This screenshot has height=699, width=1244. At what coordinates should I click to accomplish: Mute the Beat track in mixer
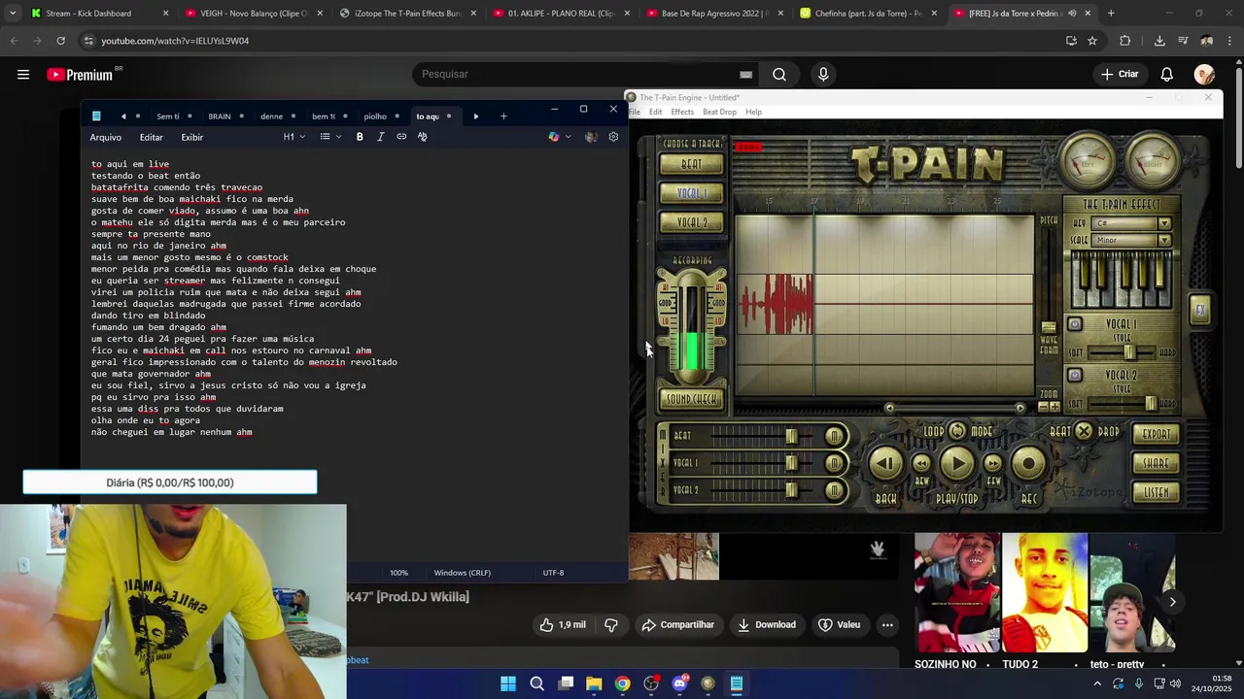pyautogui.click(x=834, y=437)
